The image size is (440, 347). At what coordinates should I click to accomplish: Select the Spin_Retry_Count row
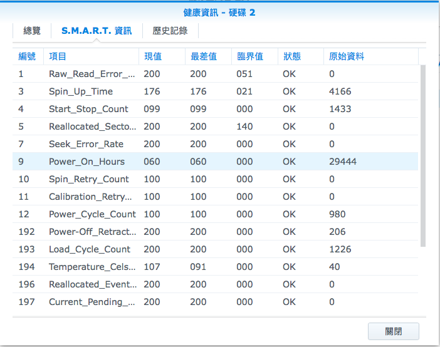tap(215, 179)
